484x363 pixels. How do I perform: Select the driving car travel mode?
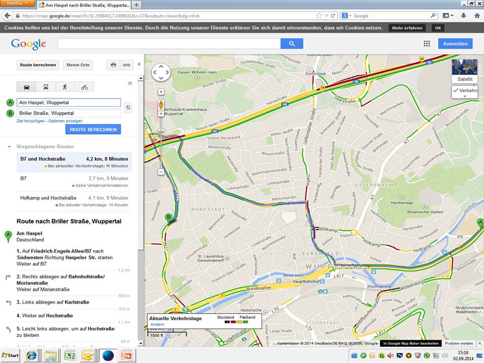(27, 87)
